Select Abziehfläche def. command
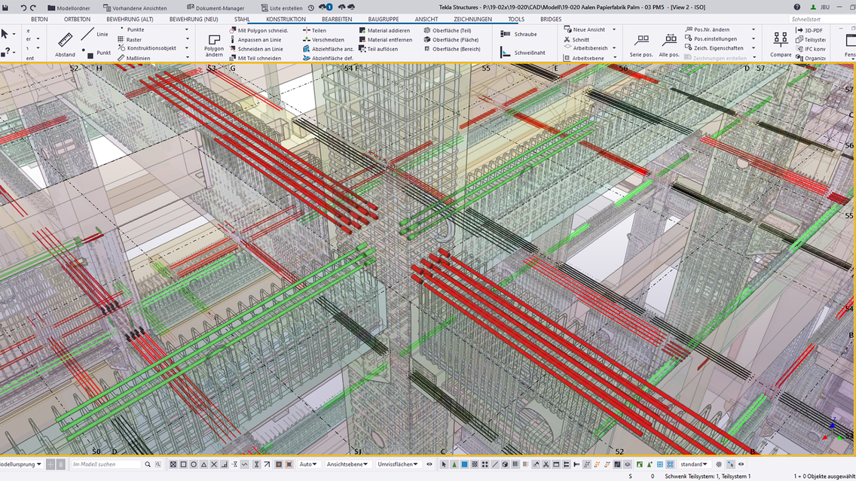Screen dimensions: 856x481 (x=328, y=59)
